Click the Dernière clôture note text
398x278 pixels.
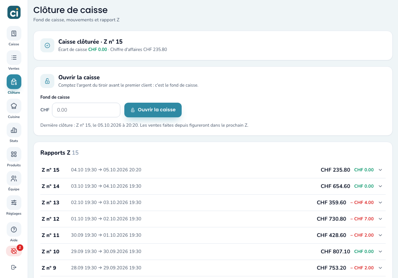(x=144, y=125)
